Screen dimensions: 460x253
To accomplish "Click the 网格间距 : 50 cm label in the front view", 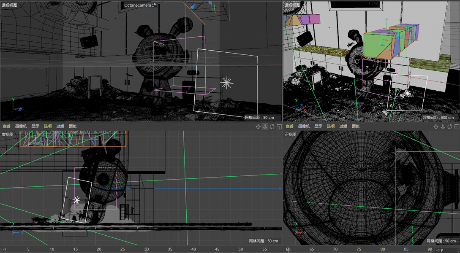I will coord(441,241).
